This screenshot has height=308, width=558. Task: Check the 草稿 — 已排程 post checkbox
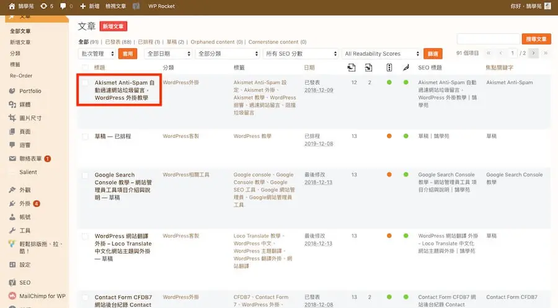(85, 136)
